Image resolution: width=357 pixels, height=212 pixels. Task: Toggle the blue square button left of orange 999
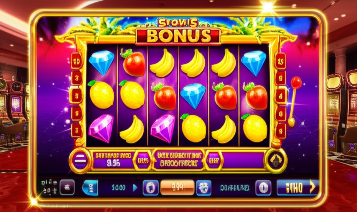(151, 188)
